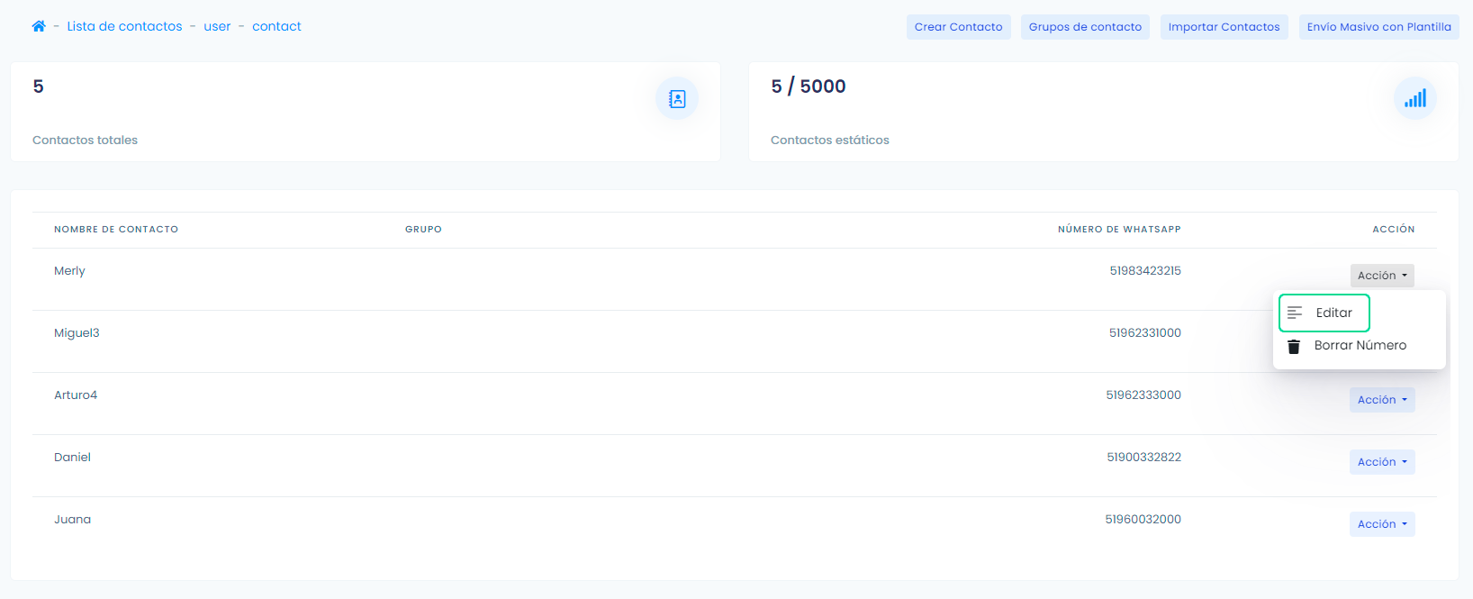Collapse the Acción dropdown for Merly
This screenshot has height=599, width=1473.
point(1381,276)
